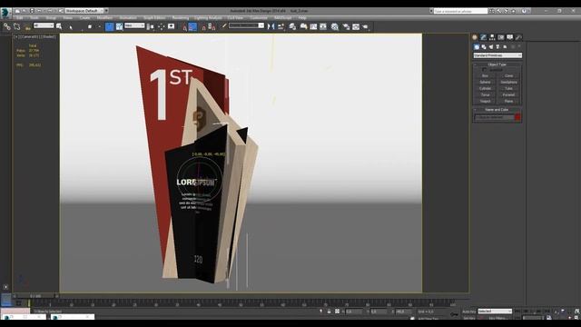Open the Render Setup dialog

click(x=346, y=26)
